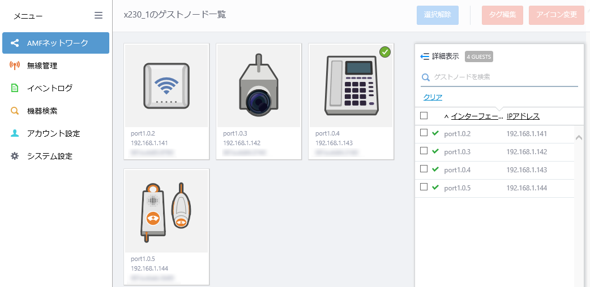Click the wireless antenna icon
590x287 pixels.
(15, 66)
